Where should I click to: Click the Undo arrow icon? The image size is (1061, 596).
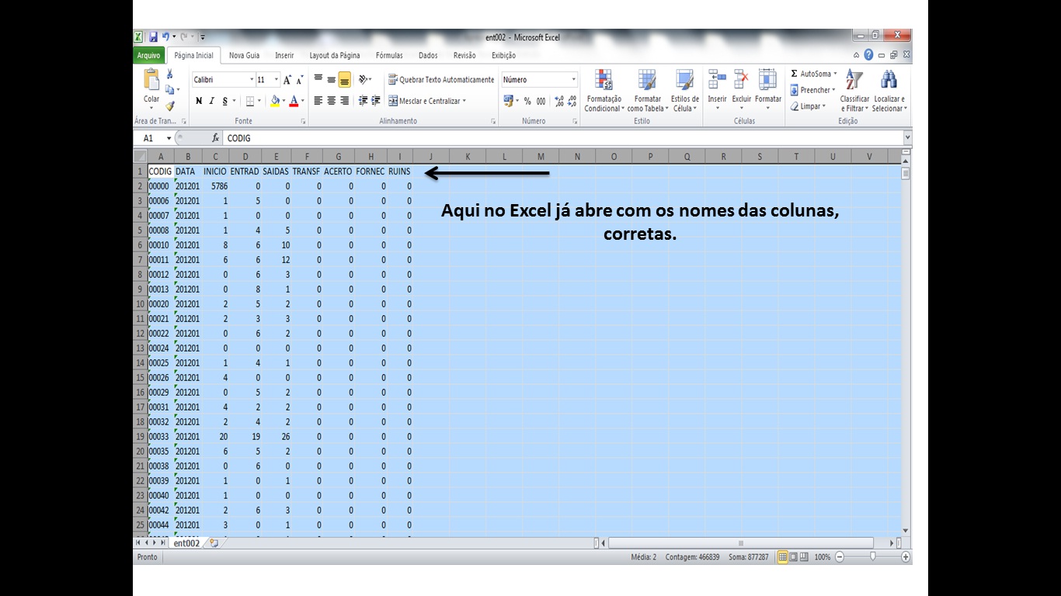pos(165,36)
